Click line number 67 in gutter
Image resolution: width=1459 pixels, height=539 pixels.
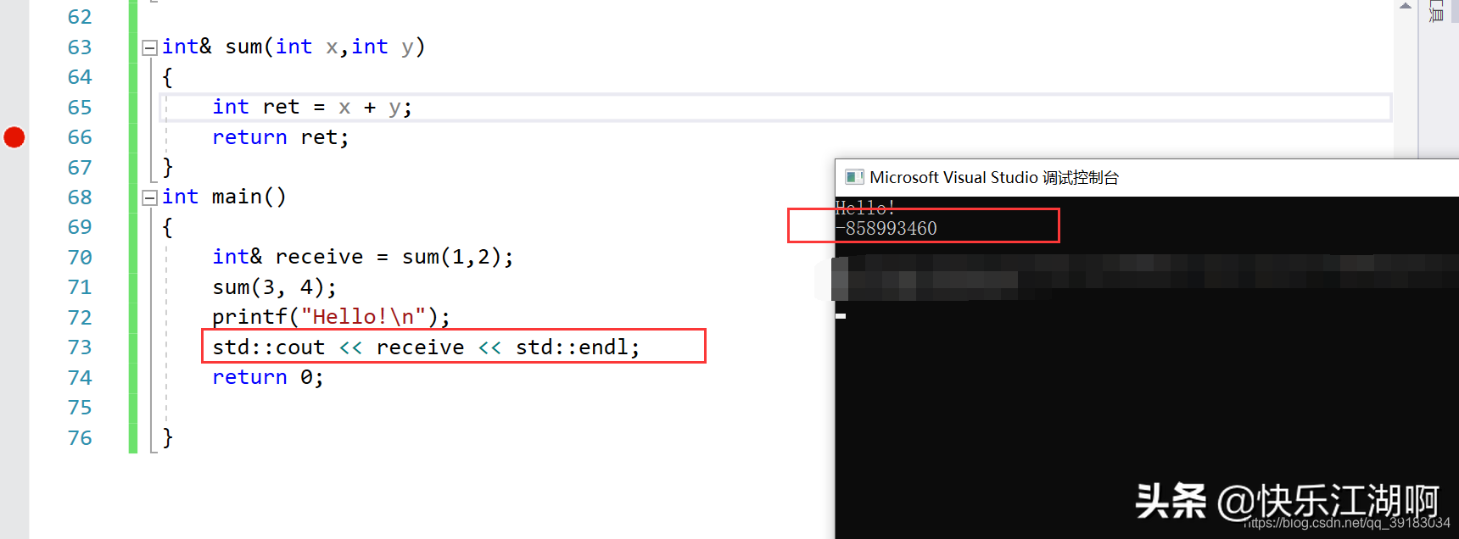tap(80, 168)
